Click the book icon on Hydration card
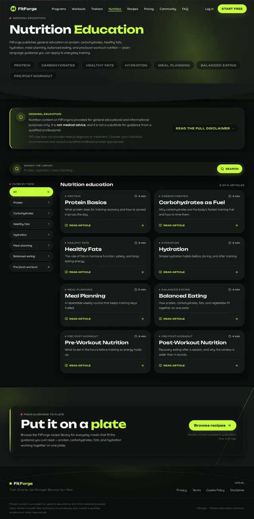The height and width of the screenshot is (519, 254). [160, 272]
